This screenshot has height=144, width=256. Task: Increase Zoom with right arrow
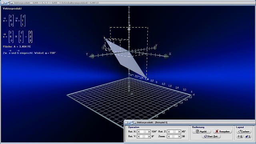coord(179,136)
